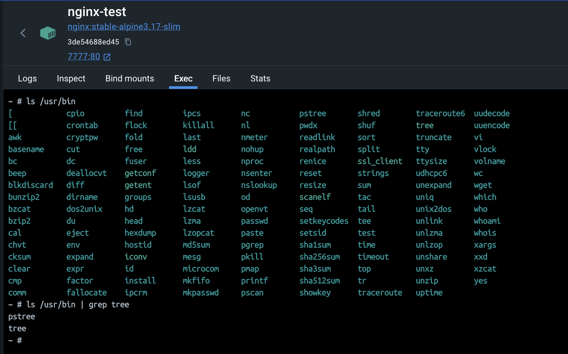Open the external link icon beside 7777:80
The height and width of the screenshot is (354, 568).
[x=107, y=57]
